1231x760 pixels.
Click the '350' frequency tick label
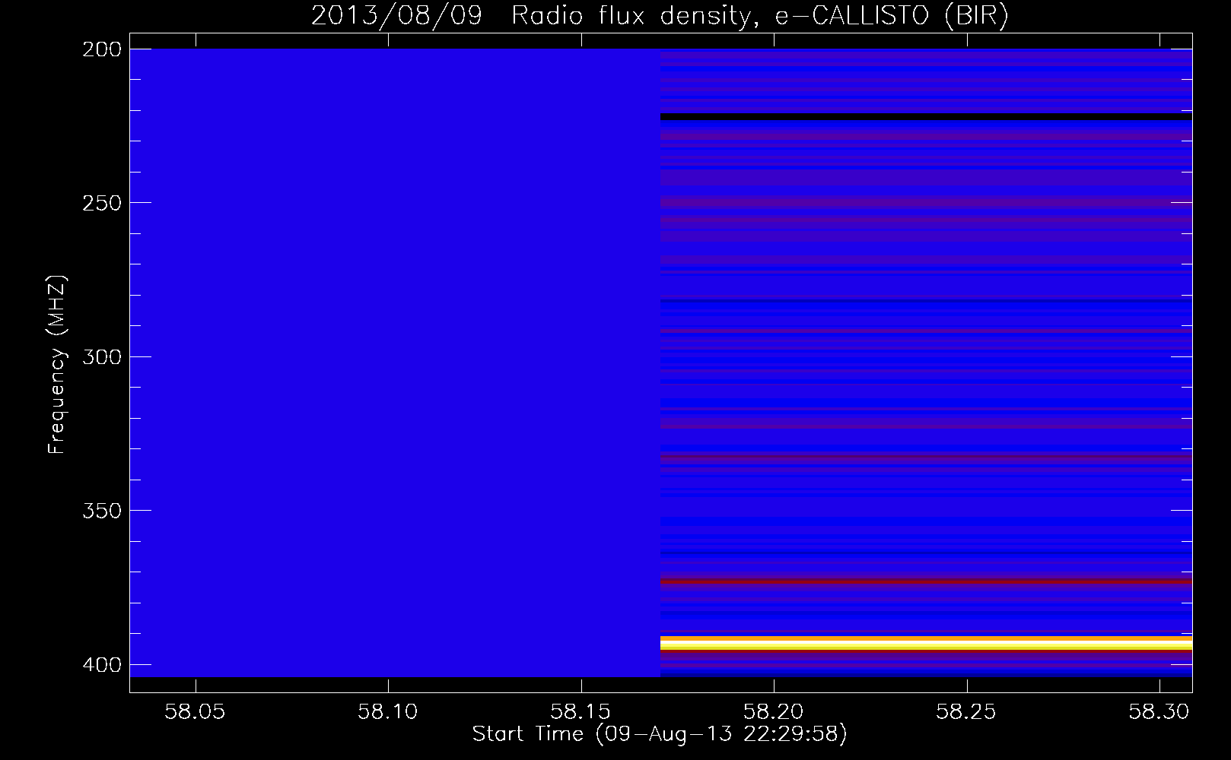click(x=102, y=511)
